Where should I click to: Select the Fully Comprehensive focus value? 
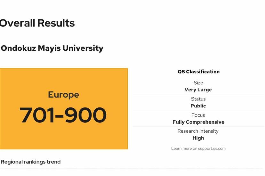pyautogui.click(x=198, y=122)
